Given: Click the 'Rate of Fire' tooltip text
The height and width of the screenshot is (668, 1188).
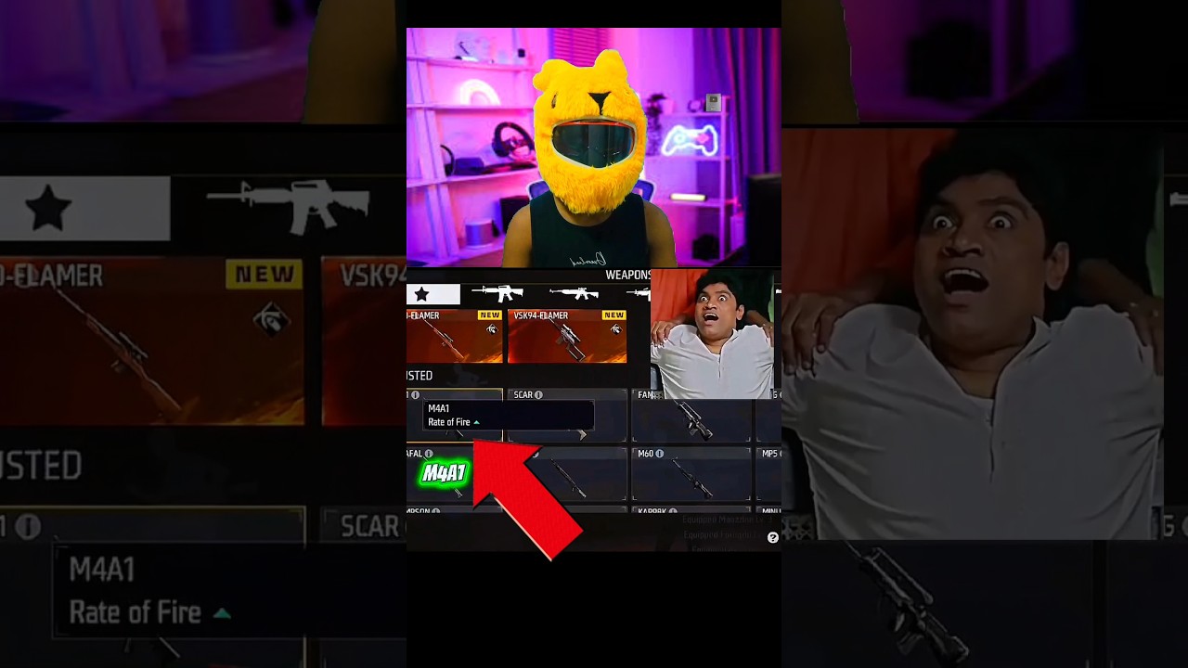Looking at the screenshot, I should point(449,422).
